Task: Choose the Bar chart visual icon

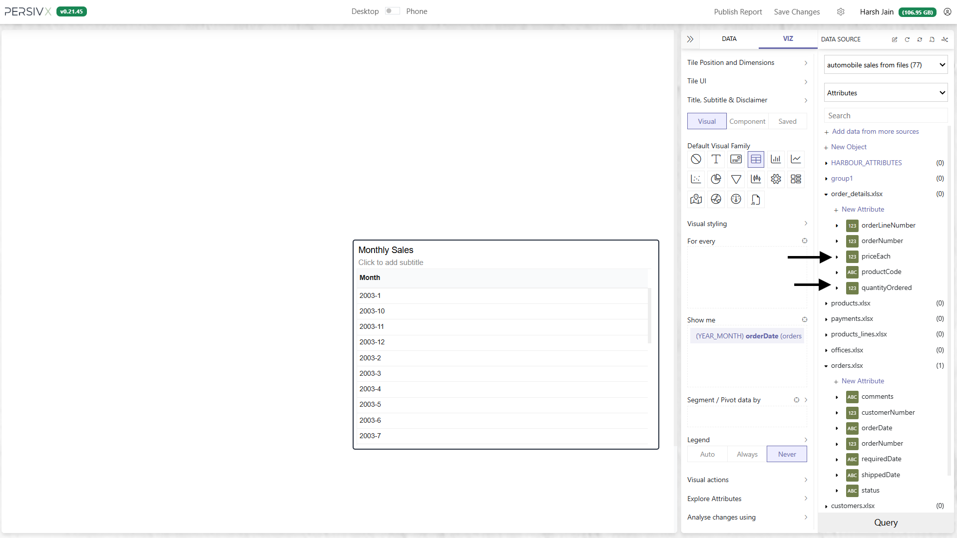Action: coord(776,159)
